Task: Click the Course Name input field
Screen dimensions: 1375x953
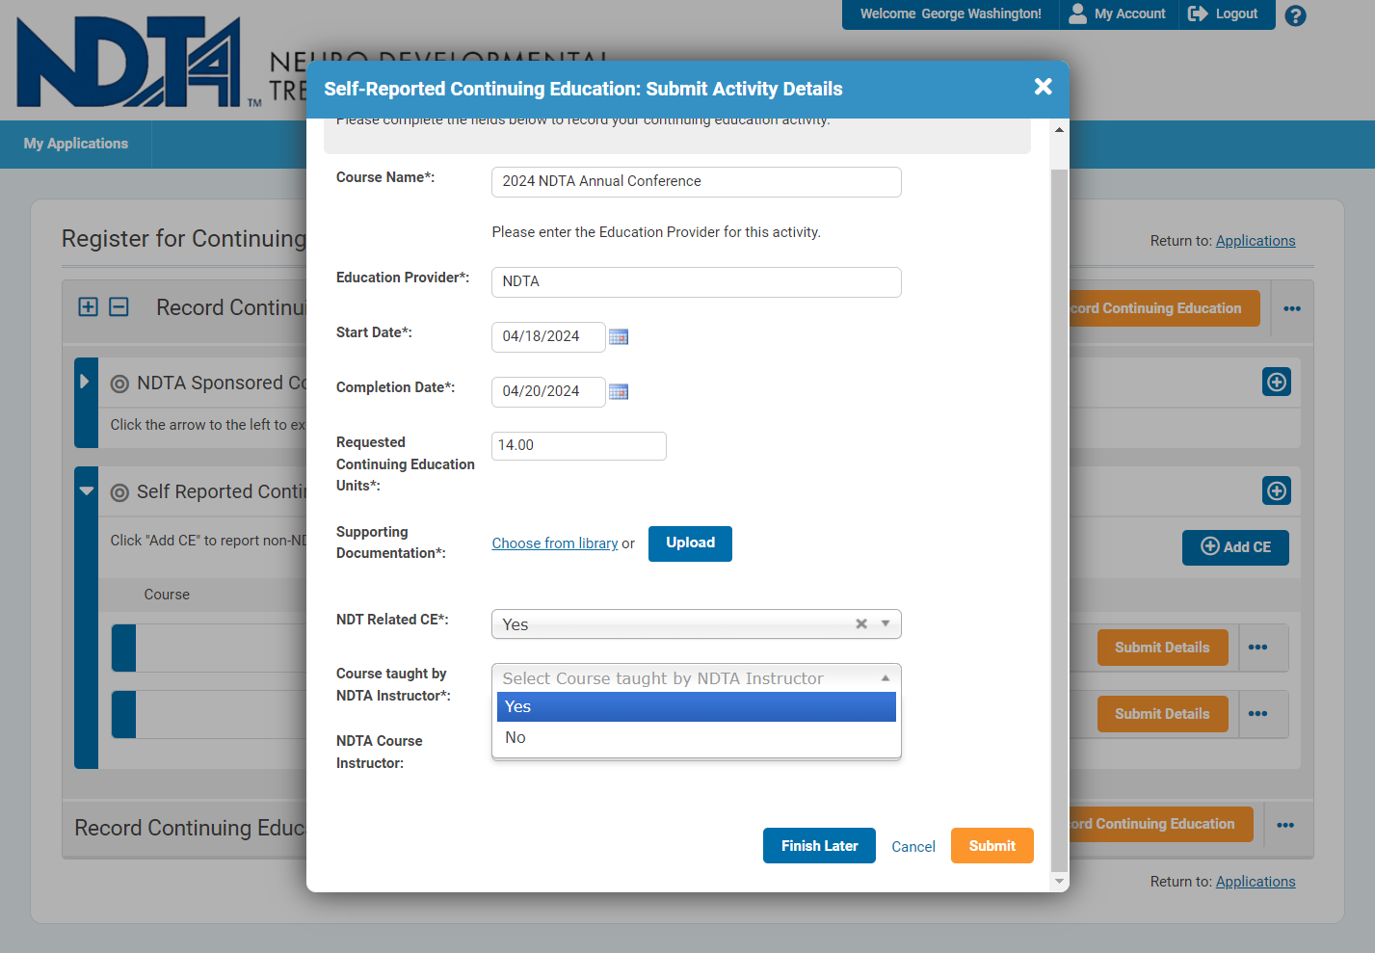Action: (696, 181)
